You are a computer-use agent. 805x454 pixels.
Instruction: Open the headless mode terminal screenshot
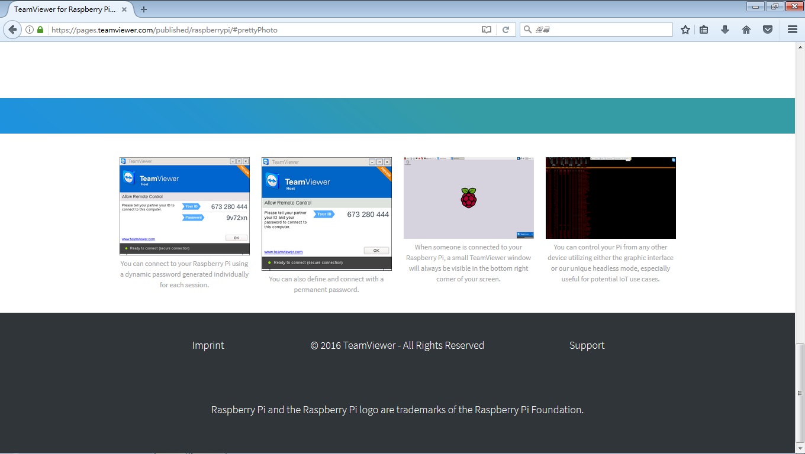[x=611, y=198]
